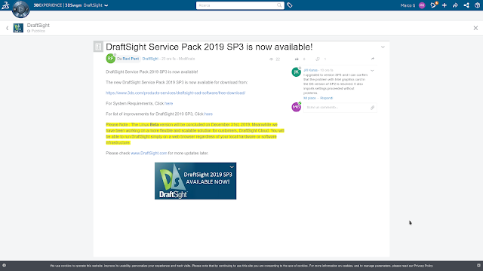Add content with the plus icon
This screenshot has height=271, width=483.
pyautogui.click(x=445, y=5)
